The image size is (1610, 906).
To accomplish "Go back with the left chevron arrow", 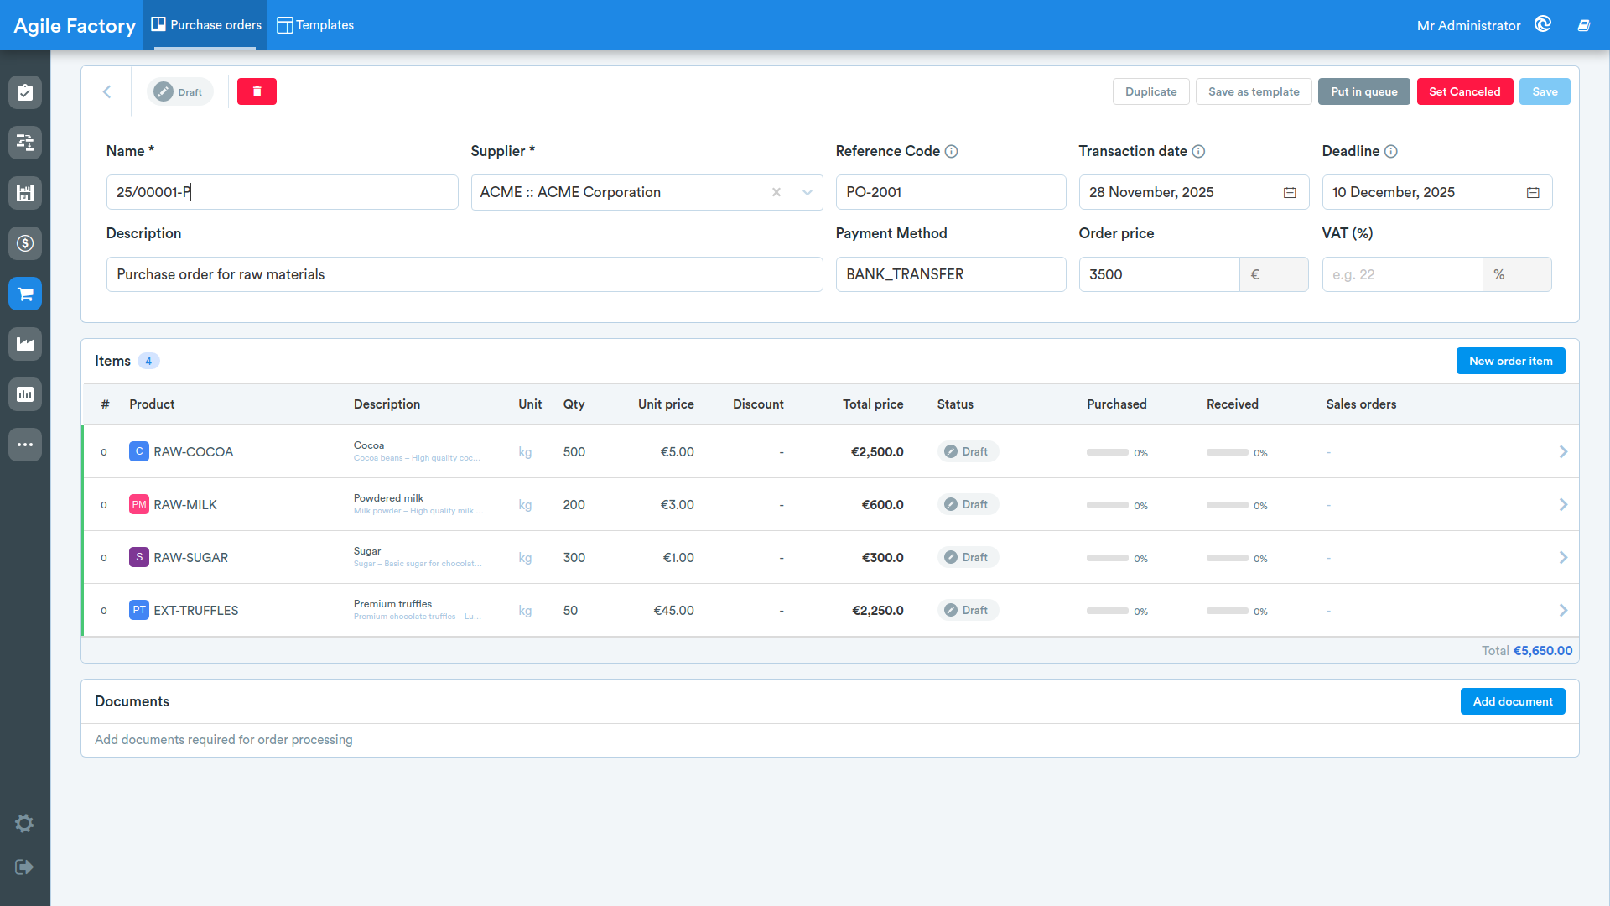I will [x=106, y=91].
